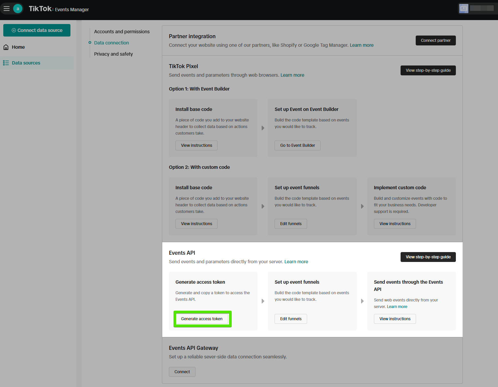Viewport: 498px width, 387px height.
Task: Click the TikTok logo in header
Action: (41, 9)
